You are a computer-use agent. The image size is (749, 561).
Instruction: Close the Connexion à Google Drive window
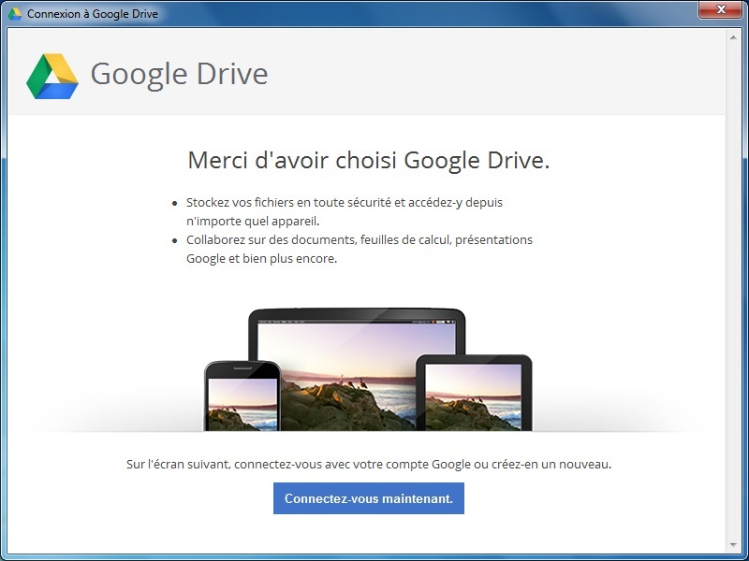[x=720, y=10]
